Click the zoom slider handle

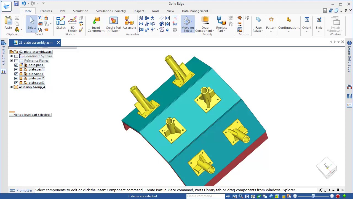(x=313, y=196)
